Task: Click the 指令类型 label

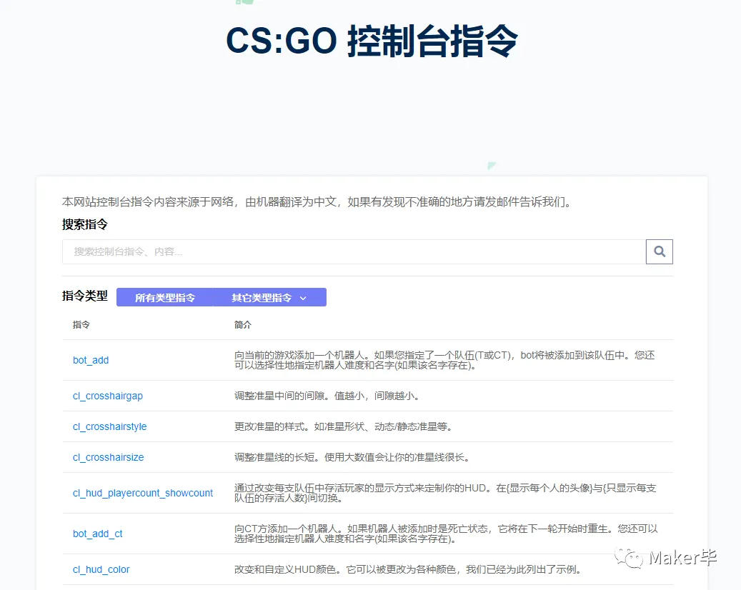Action: [x=85, y=296]
